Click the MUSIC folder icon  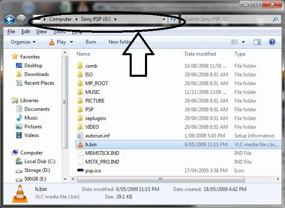80,92
